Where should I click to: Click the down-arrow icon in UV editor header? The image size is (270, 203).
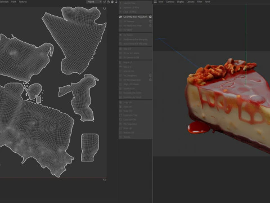(116, 2)
